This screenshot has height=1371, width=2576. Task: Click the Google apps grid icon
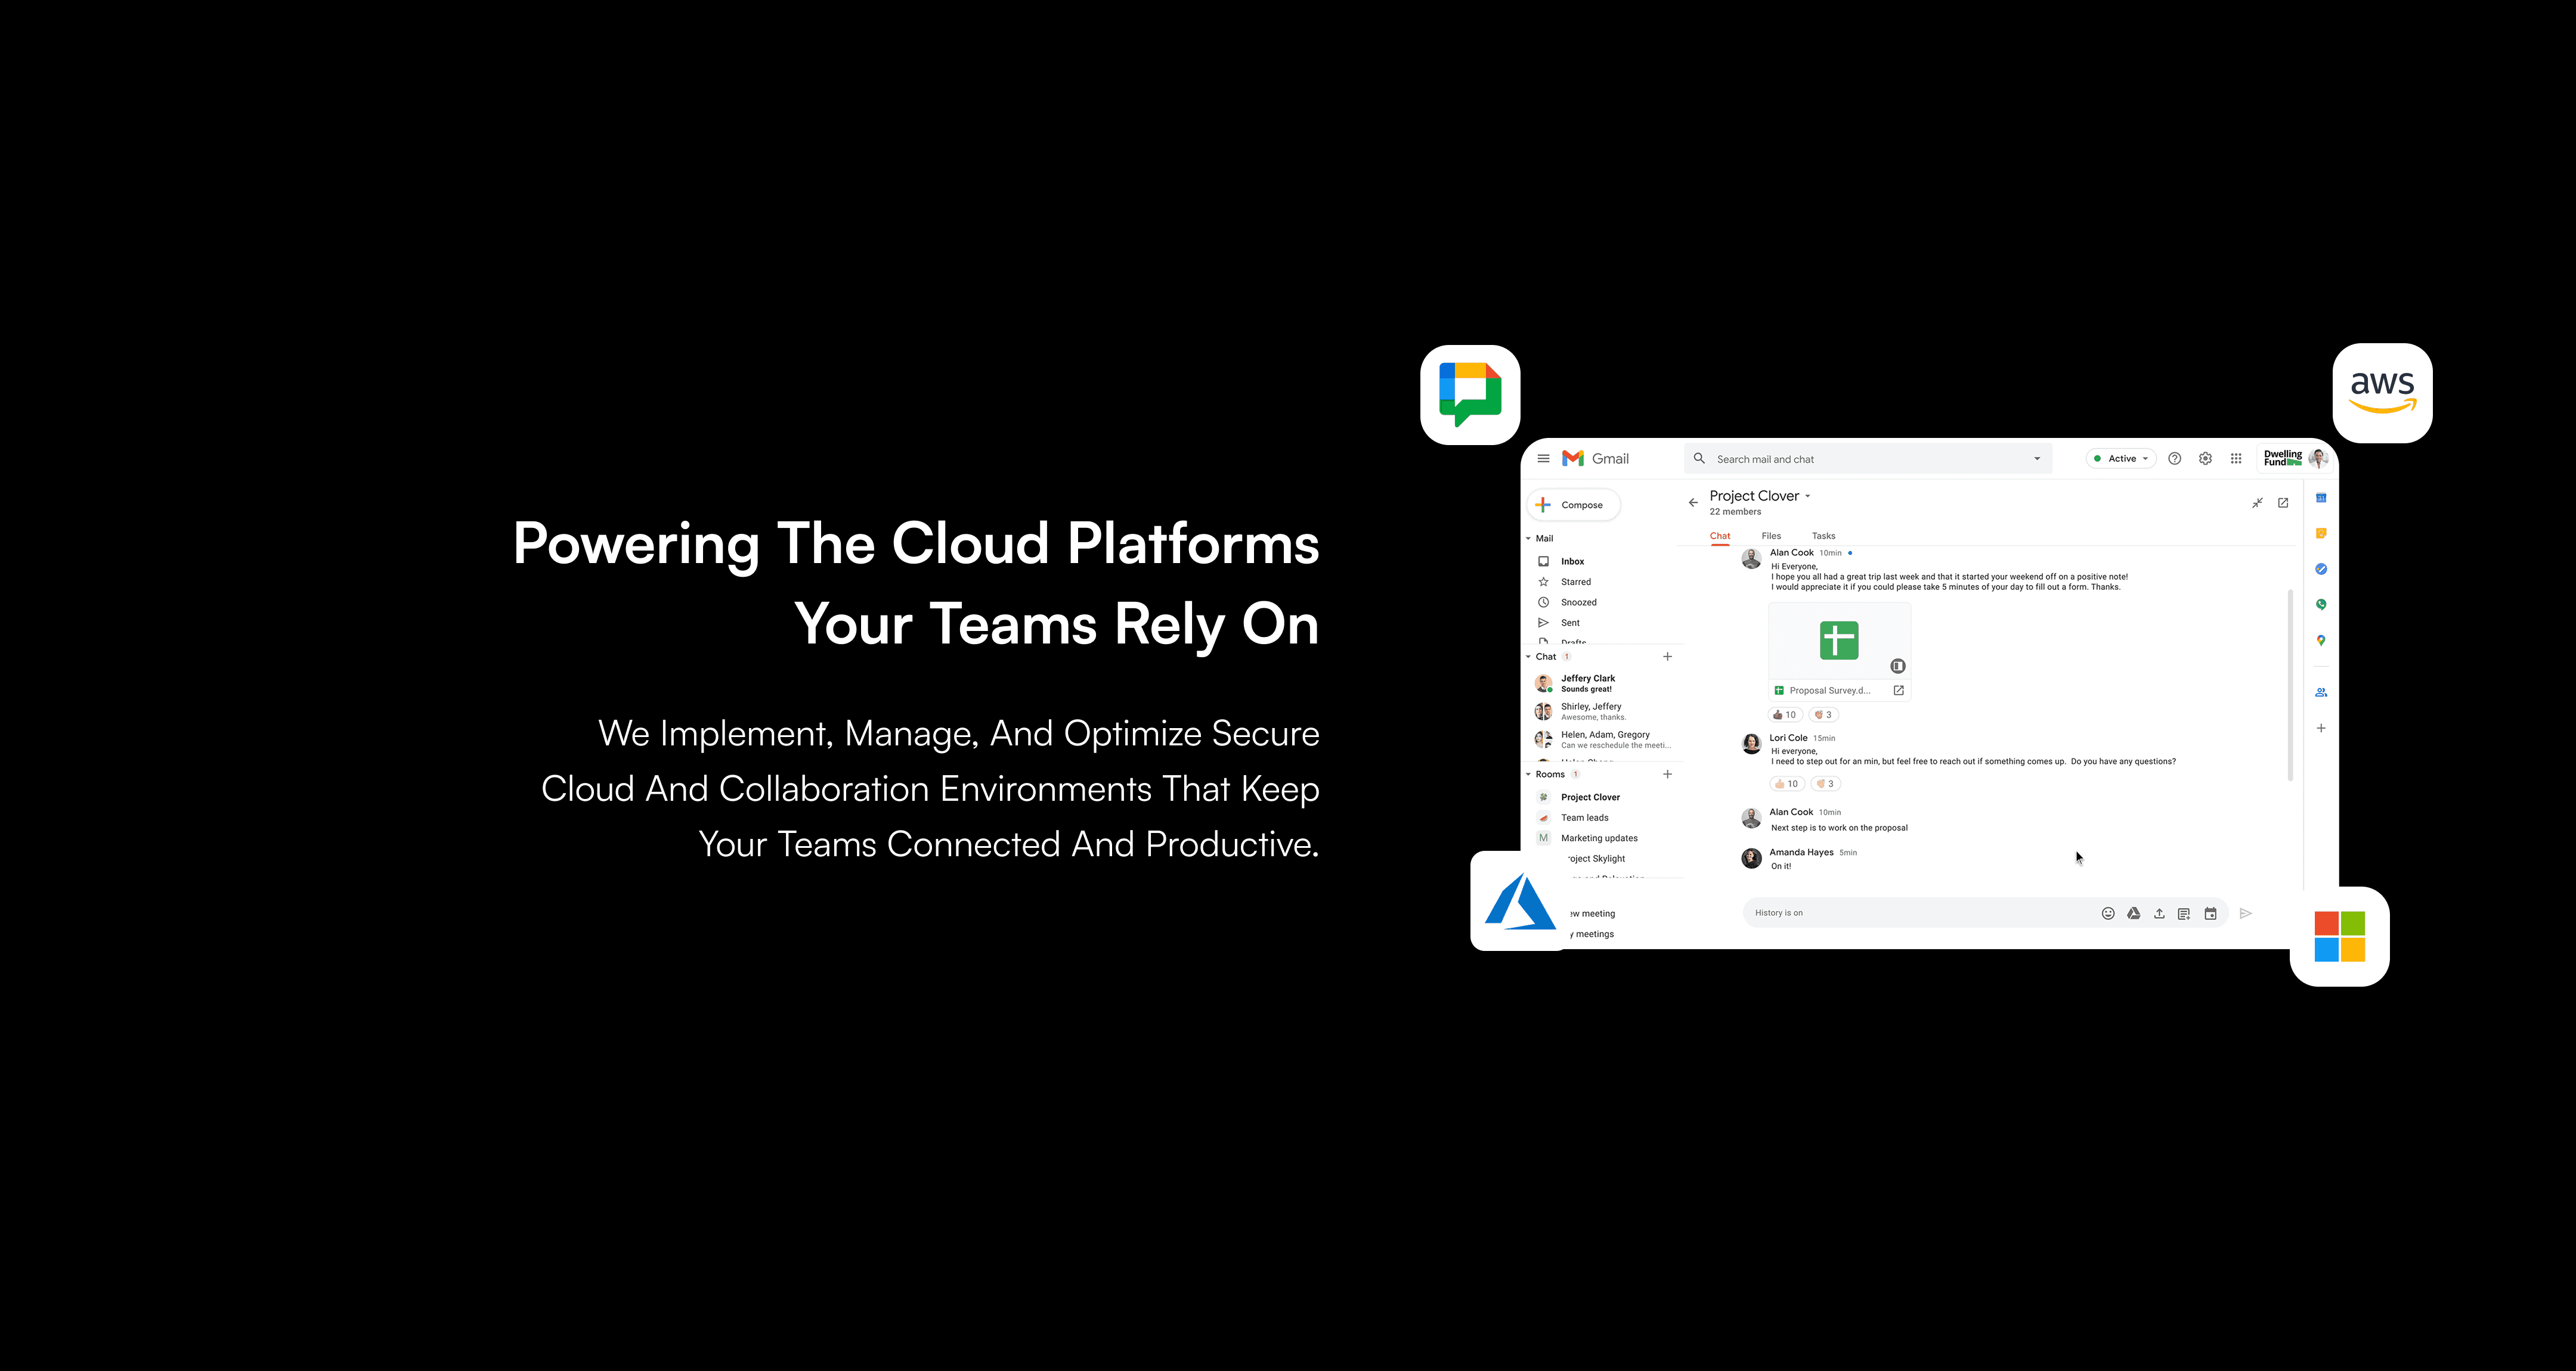(x=2236, y=459)
